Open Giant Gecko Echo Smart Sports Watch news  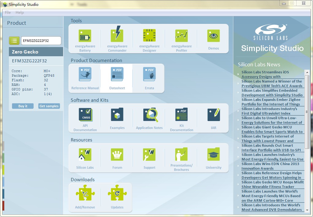click(272, 129)
